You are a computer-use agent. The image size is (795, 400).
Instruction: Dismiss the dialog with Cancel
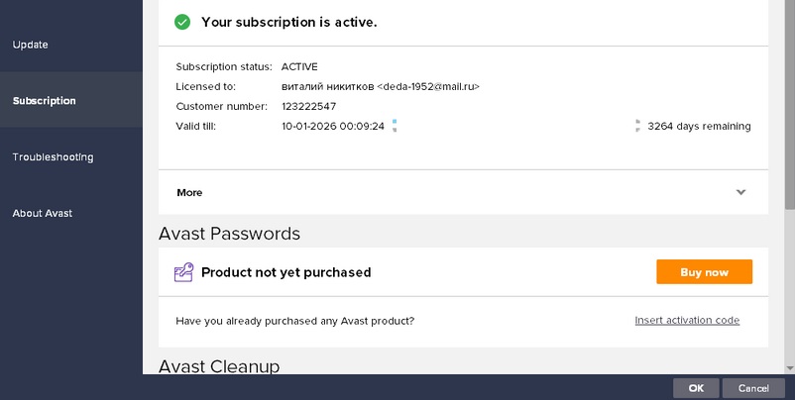pyautogui.click(x=753, y=388)
